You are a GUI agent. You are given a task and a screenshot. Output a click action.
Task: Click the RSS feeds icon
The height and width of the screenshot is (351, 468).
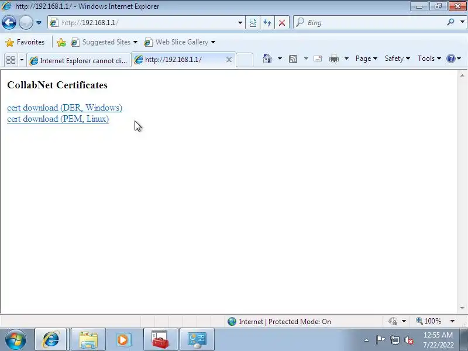(x=293, y=59)
